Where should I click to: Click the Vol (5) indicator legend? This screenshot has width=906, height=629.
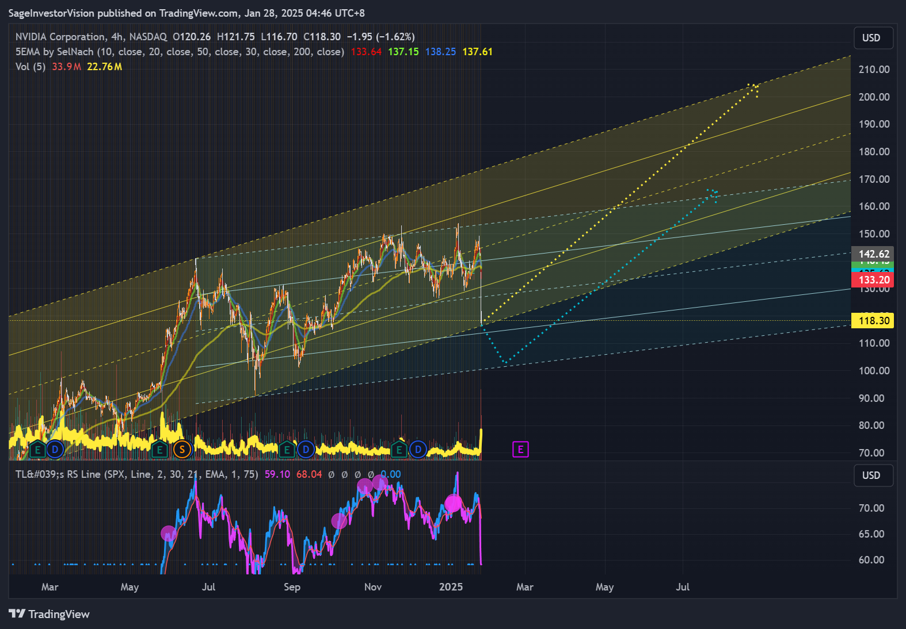31,67
